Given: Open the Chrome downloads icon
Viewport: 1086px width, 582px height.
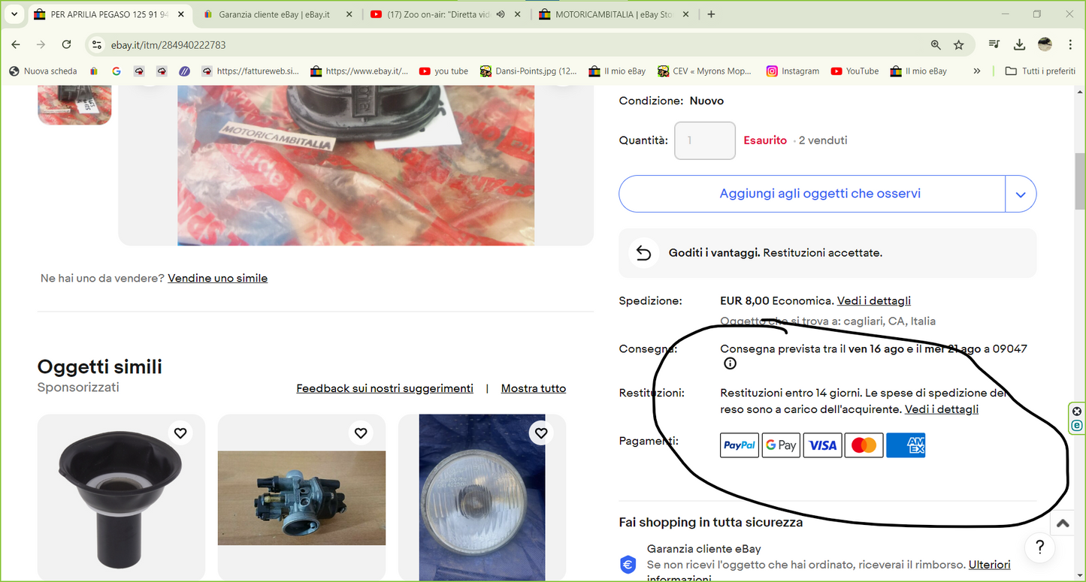Looking at the screenshot, I should tap(1019, 45).
